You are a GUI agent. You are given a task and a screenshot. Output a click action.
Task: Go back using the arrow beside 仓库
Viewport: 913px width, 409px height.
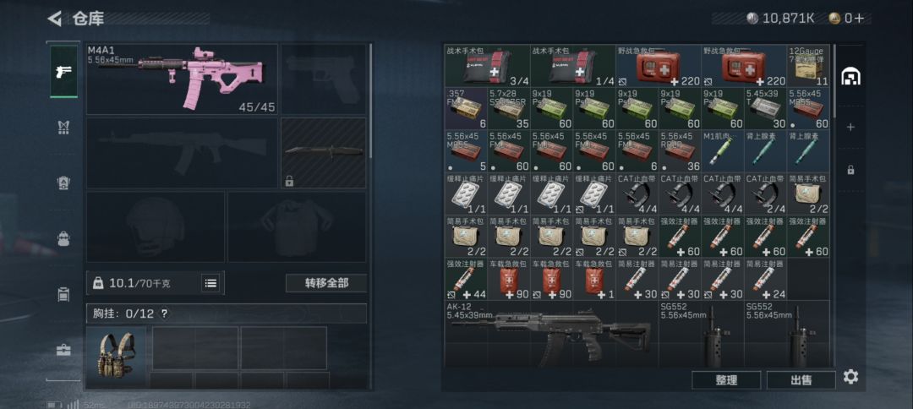tap(55, 19)
